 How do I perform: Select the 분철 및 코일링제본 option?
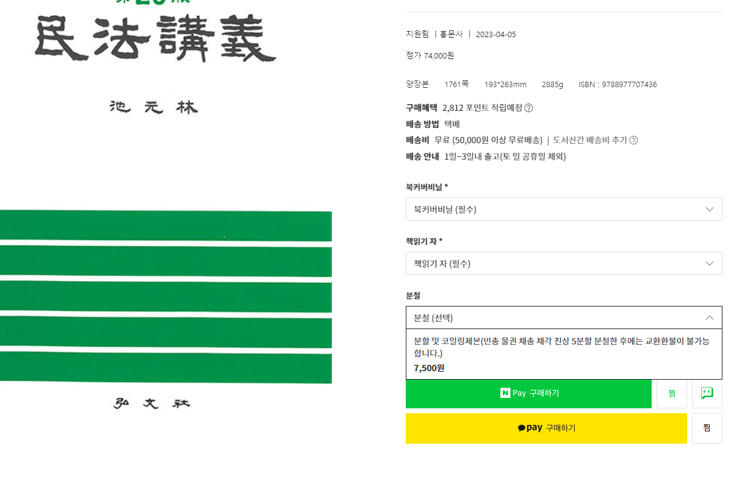561,347
